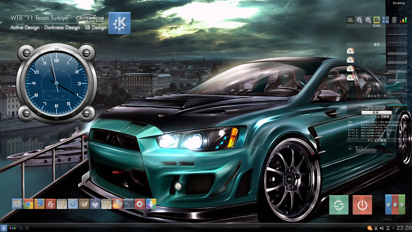Open the disc burner app in dock
Screen dimensions: 412x232
click(117, 204)
